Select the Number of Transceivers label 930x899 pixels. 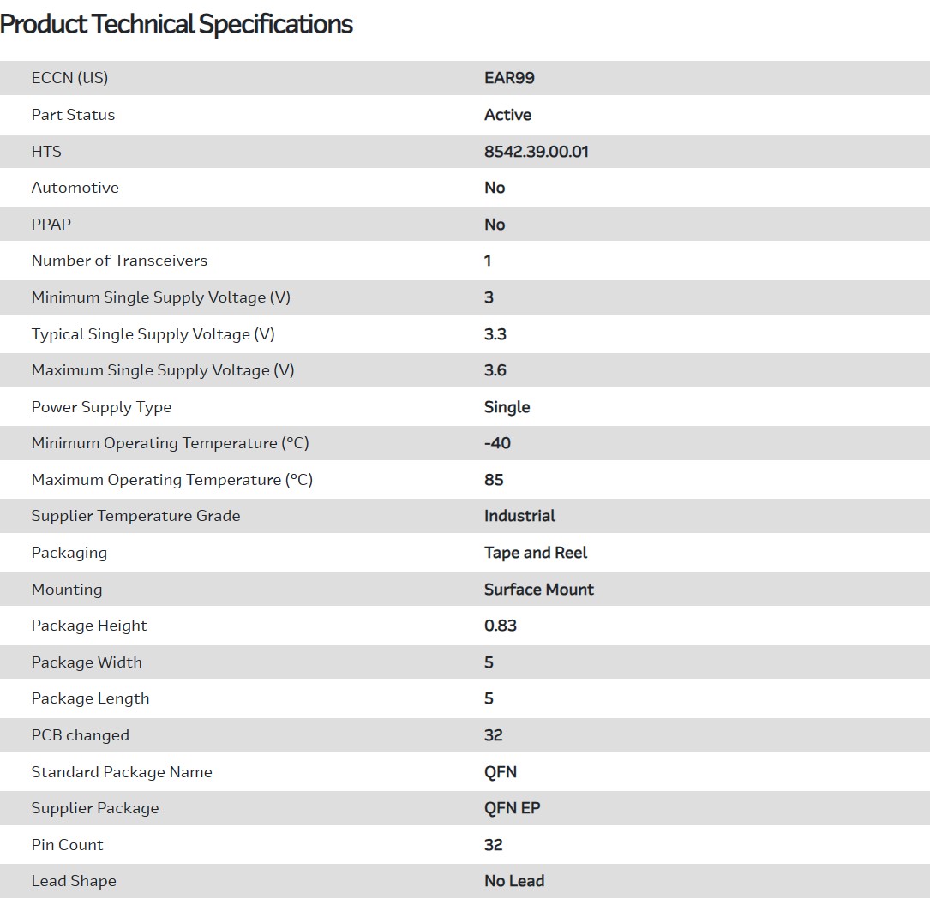point(119,261)
